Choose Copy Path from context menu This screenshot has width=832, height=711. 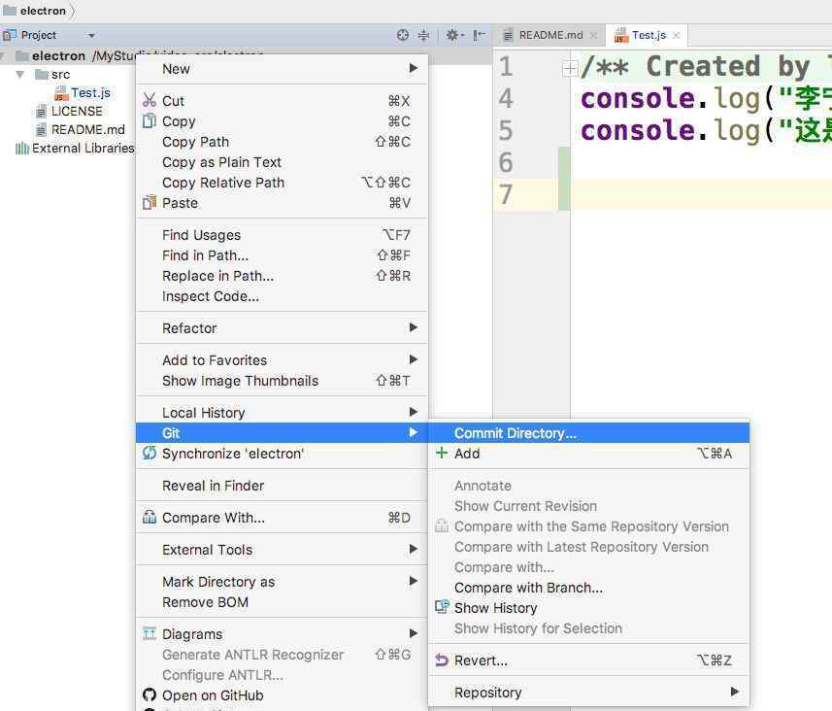coord(282,142)
